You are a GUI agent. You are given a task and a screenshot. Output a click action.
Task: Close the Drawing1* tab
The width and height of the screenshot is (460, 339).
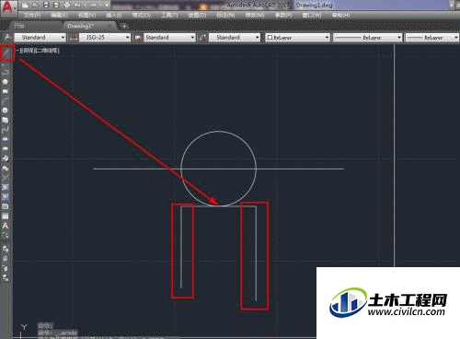[109, 27]
